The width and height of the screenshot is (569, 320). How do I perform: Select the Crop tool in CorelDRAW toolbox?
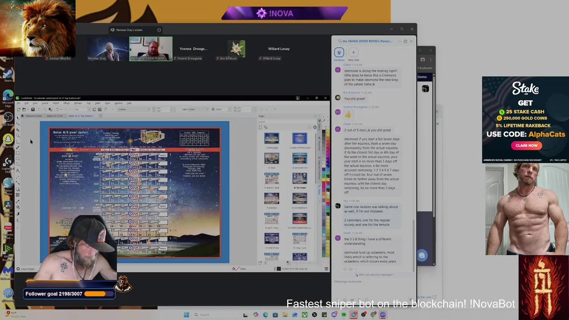[18, 130]
